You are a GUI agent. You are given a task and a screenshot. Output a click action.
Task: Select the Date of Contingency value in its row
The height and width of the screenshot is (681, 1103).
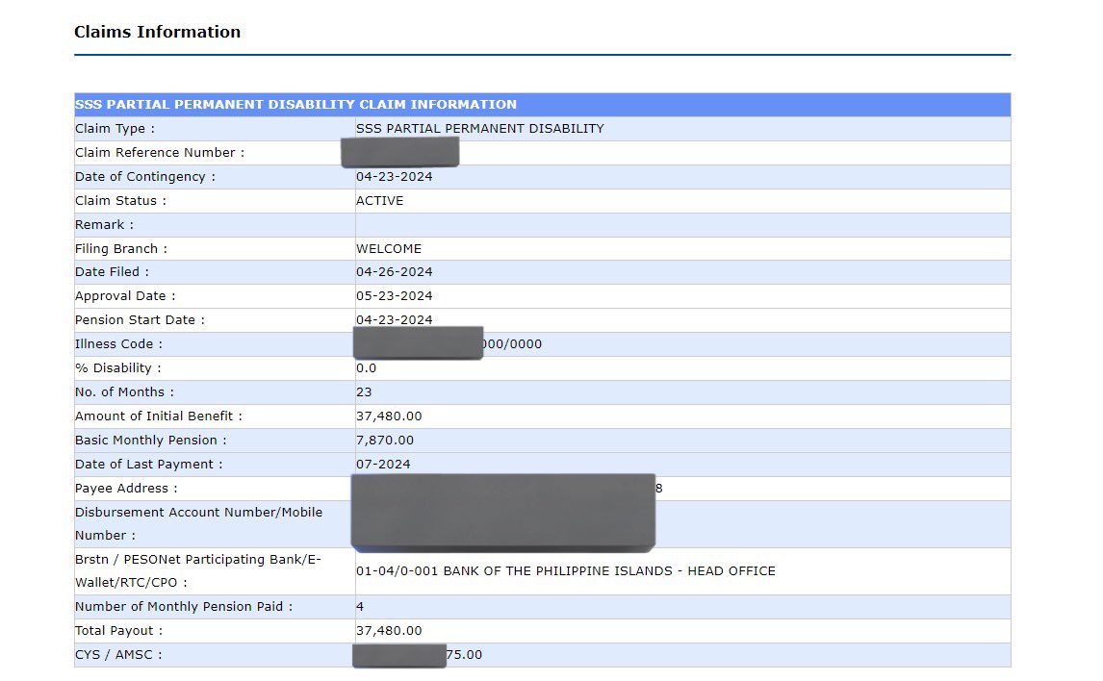click(394, 176)
